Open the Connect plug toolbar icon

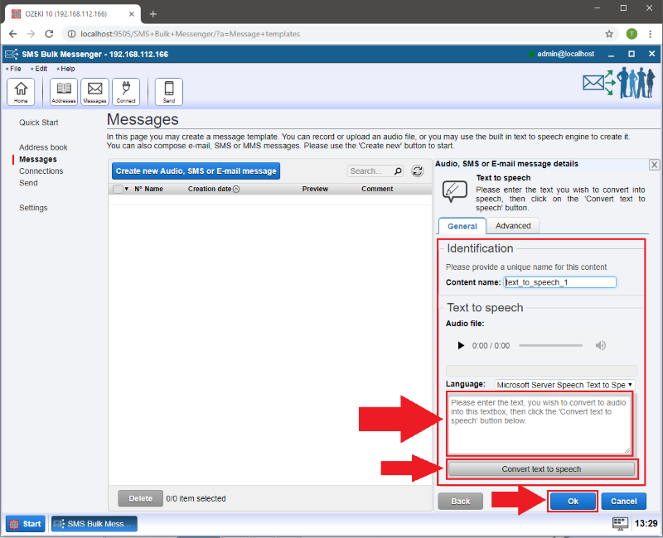[x=126, y=91]
